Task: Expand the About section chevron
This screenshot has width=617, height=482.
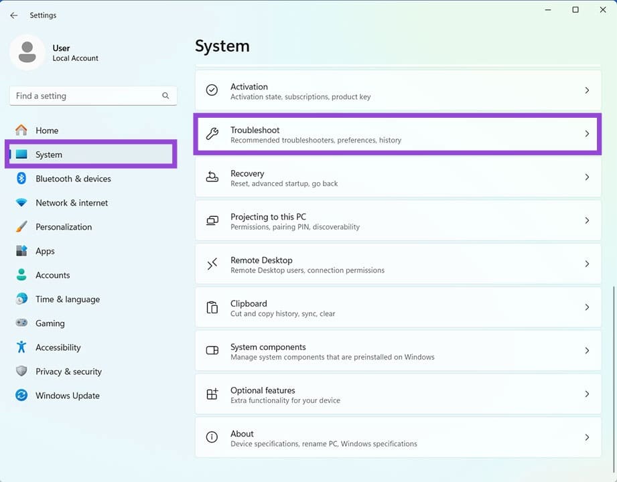Action: point(588,437)
